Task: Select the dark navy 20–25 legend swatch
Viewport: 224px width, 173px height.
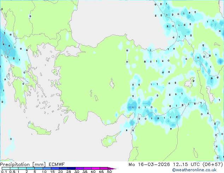Action: (x=64, y=168)
